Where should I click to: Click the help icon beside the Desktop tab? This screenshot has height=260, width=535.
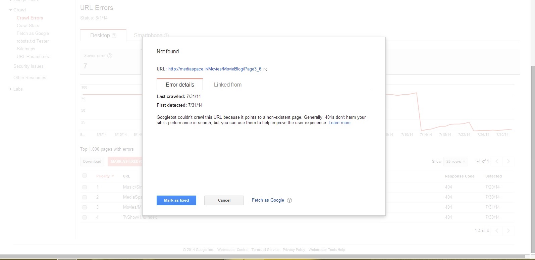point(114,36)
